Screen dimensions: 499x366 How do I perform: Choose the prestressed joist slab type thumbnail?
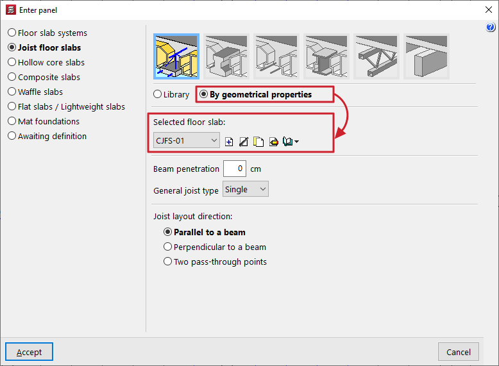276,56
